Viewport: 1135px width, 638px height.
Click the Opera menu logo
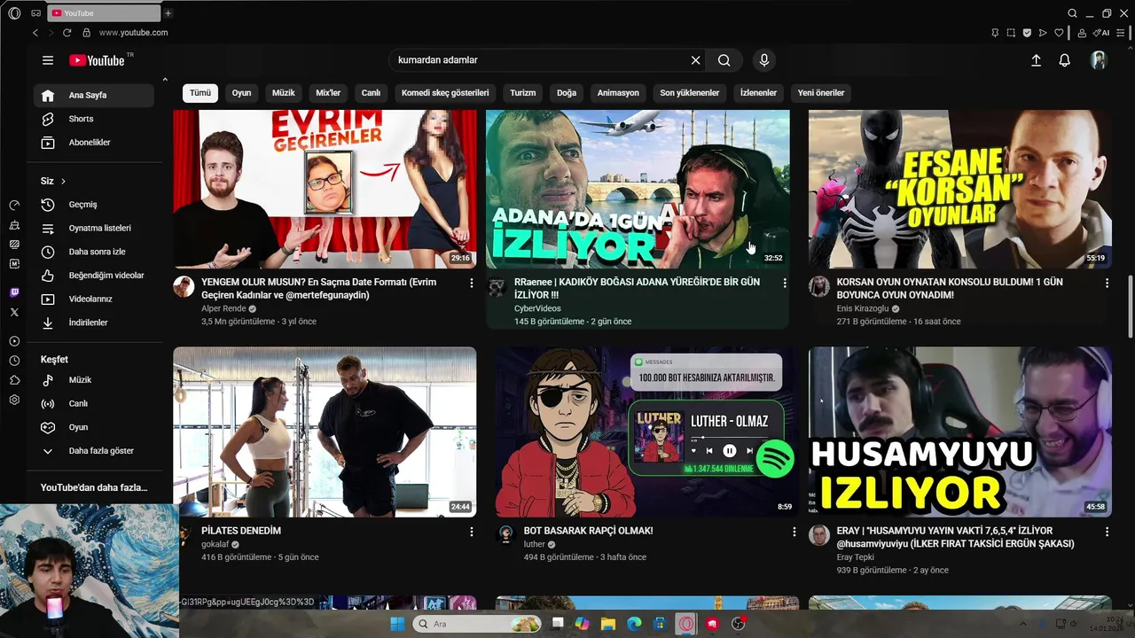point(14,13)
